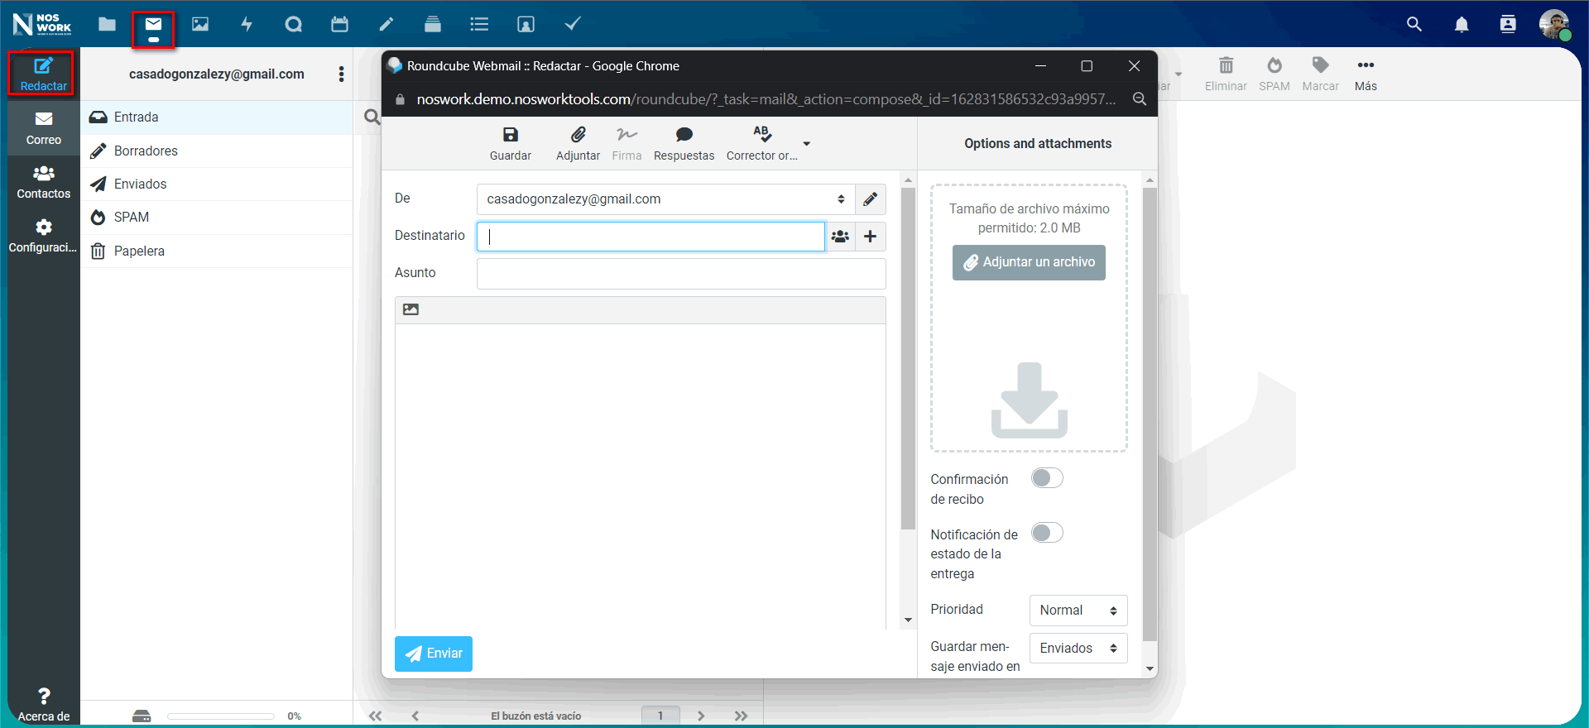This screenshot has height=728, width=1589.
Task: Click inside the message body area
Action: click(640, 476)
